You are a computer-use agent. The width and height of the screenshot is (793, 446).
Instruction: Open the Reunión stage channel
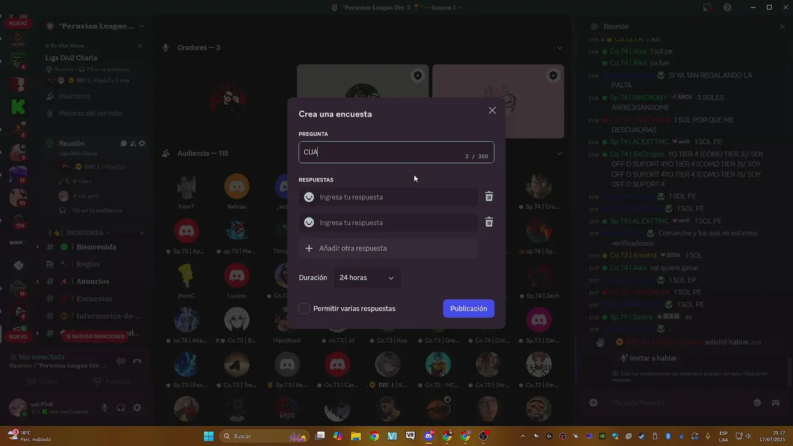click(x=72, y=143)
